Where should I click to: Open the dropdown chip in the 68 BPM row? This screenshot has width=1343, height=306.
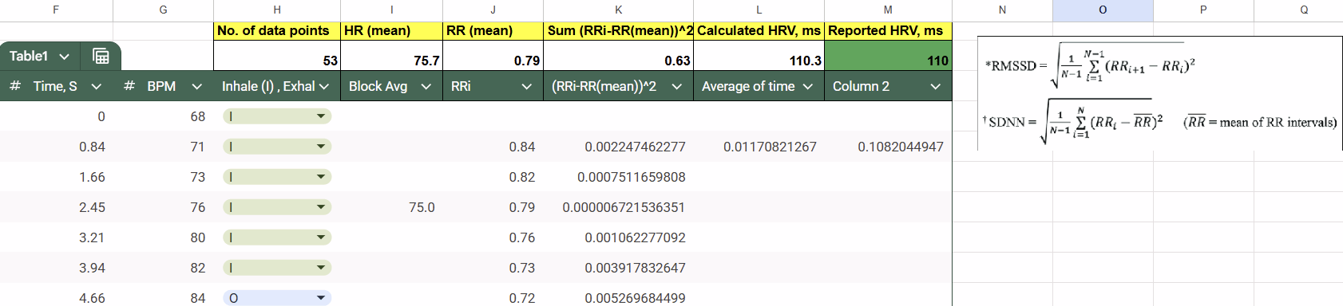point(277,116)
